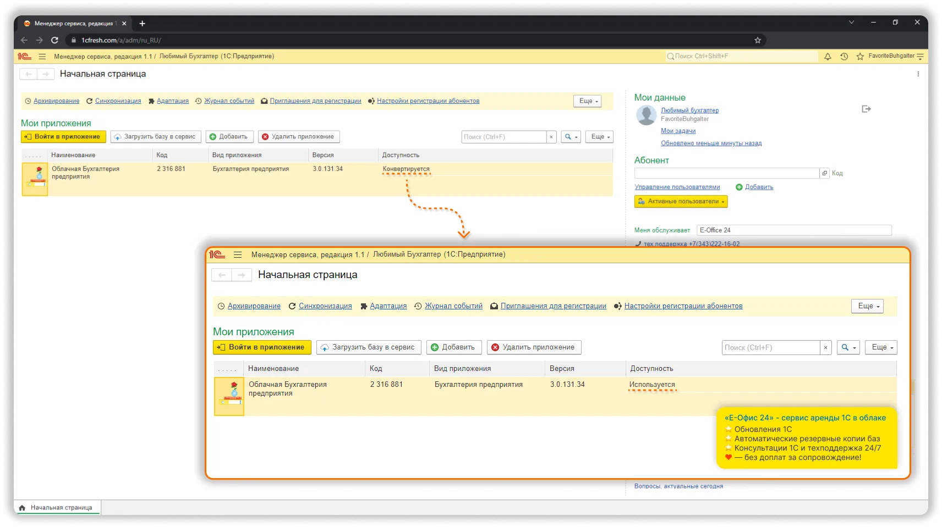
Task: Click the browser forward arrow
Action: click(39, 40)
